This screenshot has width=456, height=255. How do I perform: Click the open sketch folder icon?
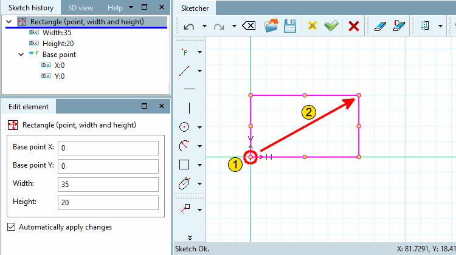tap(271, 26)
